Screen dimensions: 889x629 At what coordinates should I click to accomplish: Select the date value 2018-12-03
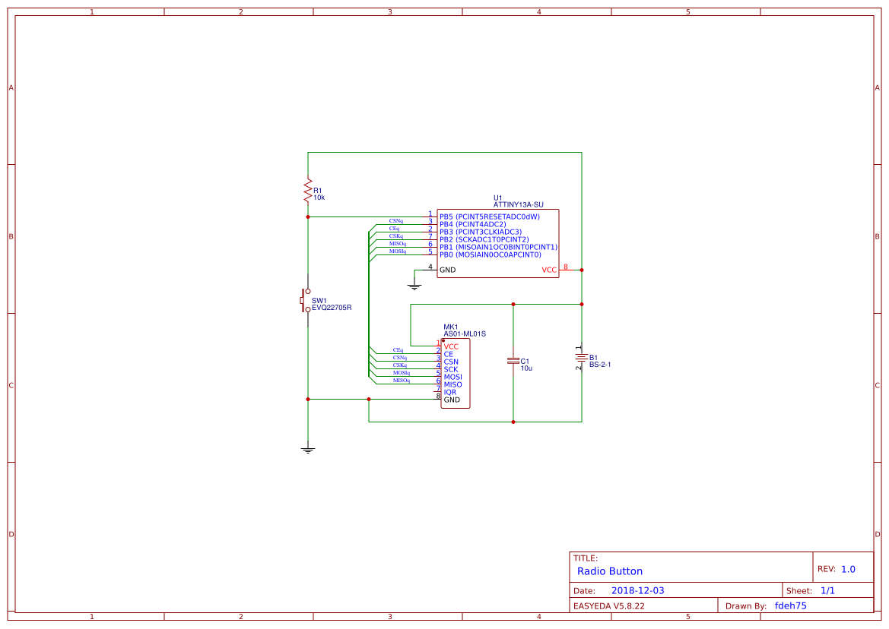pyautogui.click(x=637, y=590)
